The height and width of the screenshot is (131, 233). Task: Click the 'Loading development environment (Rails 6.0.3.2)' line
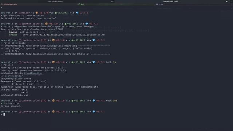pyautogui.click(x=33, y=70)
